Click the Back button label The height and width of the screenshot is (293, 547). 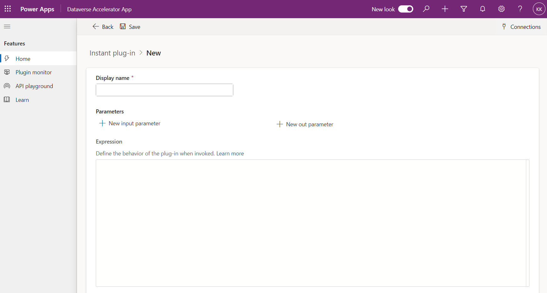coord(108,27)
